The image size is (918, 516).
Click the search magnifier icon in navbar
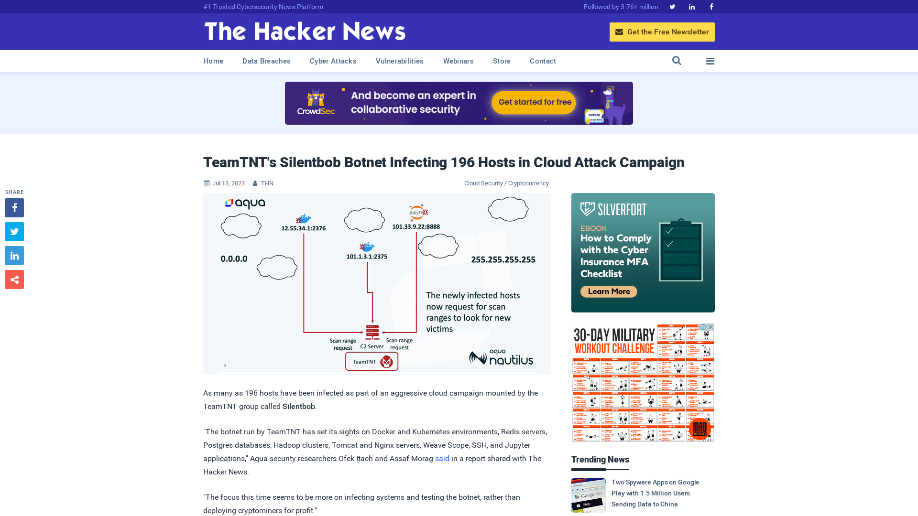[677, 61]
